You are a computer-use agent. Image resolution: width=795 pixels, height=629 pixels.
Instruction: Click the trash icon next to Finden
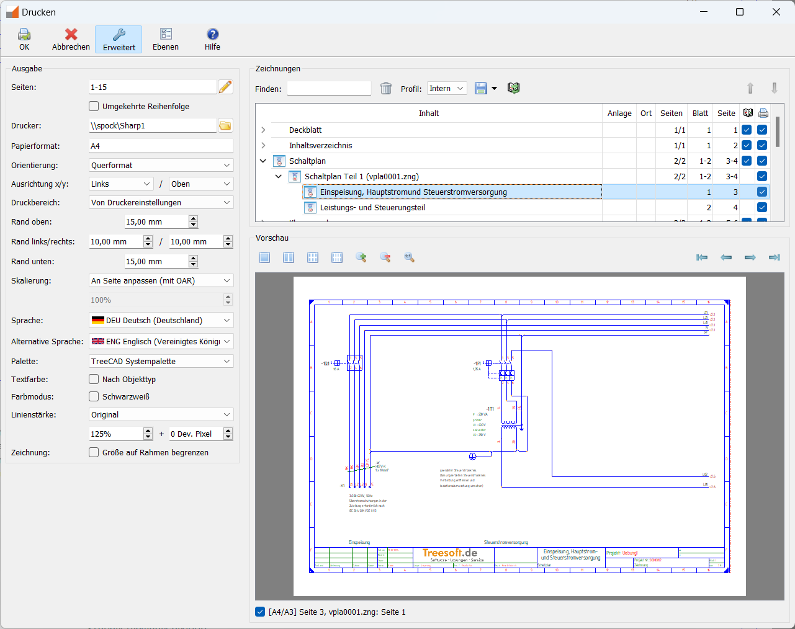tap(386, 89)
